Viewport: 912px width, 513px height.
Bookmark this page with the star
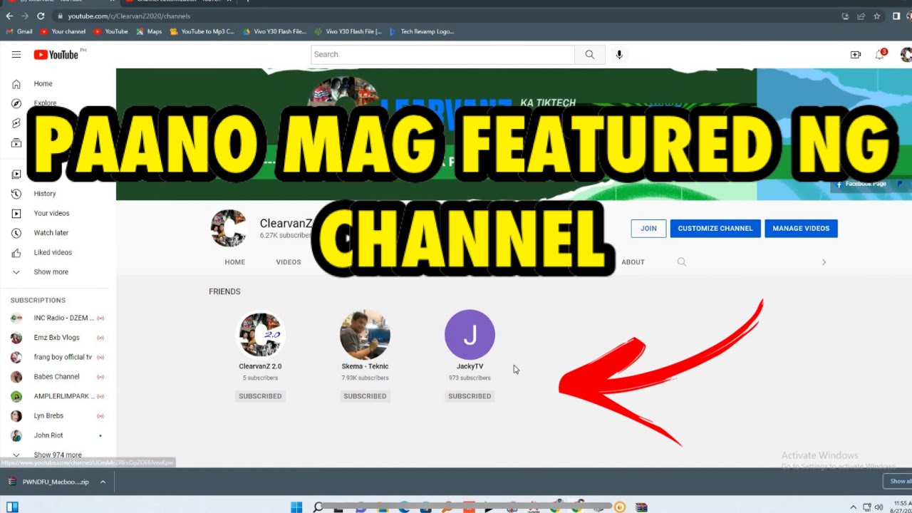877,16
